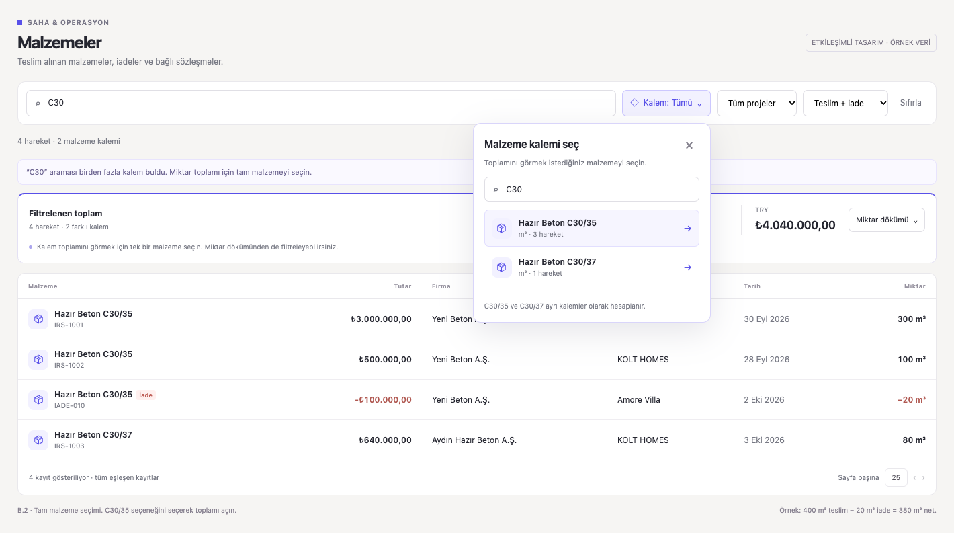
Task: Click the Aydın Hazır Beton A.Ş. firm cell
Action: tap(474, 440)
